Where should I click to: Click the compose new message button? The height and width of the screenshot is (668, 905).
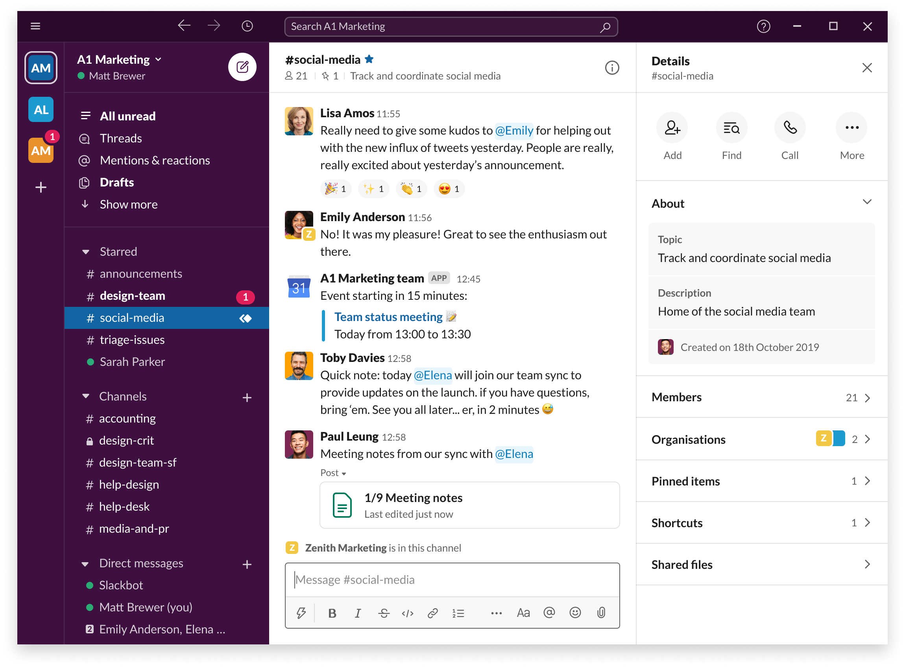pyautogui.click(x=242, y=67)
